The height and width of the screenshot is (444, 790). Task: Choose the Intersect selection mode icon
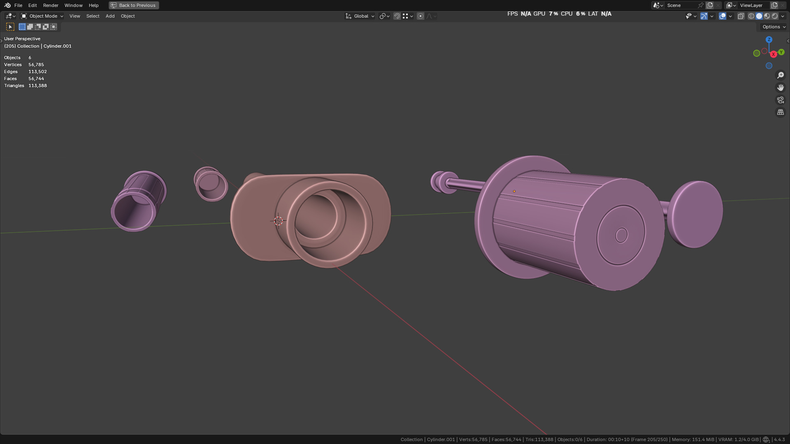[53, 27]
